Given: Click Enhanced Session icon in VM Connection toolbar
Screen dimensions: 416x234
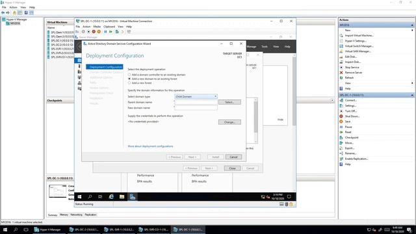Looking at the screenshot, I should (129, 32).
